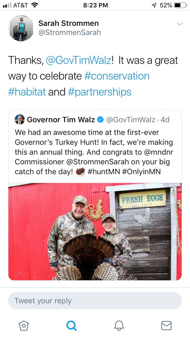Tap the Sarah Strommen display name
Screen dimensions: 190x338
(68, 23)
